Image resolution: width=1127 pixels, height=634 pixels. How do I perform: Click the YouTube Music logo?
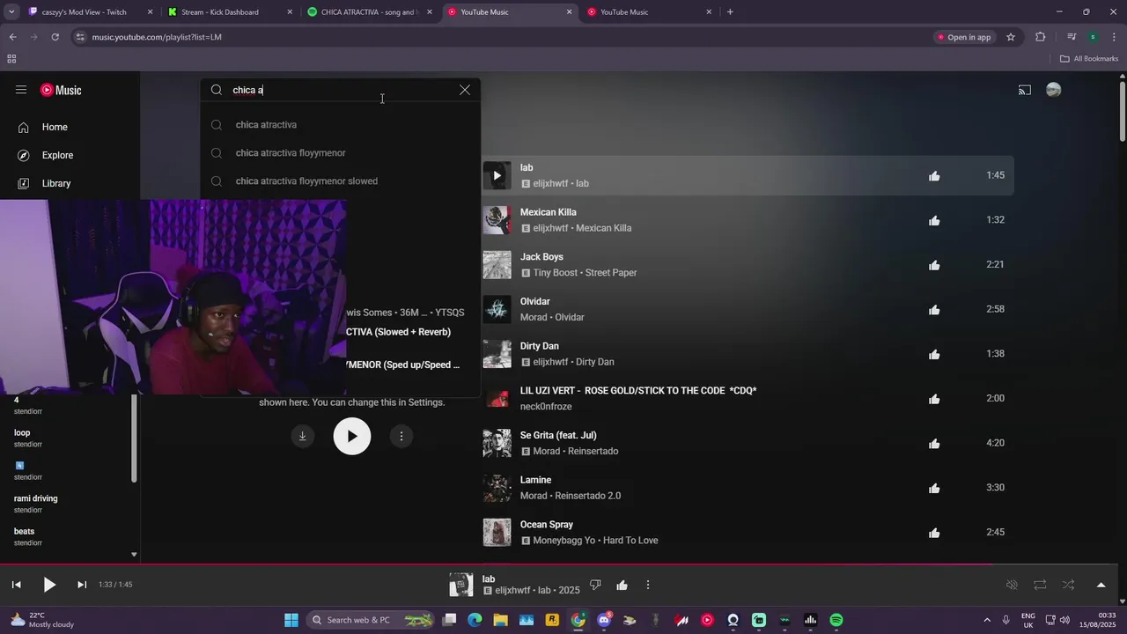coord(61,90)
